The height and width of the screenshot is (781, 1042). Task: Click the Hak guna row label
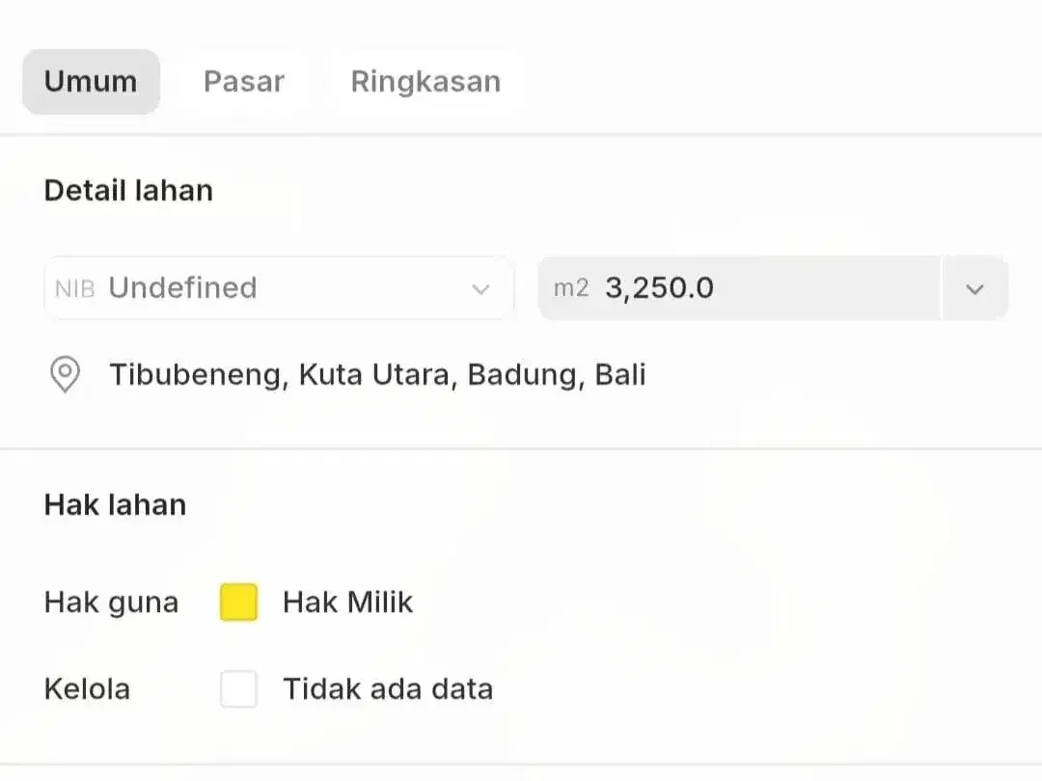(112, 603)
